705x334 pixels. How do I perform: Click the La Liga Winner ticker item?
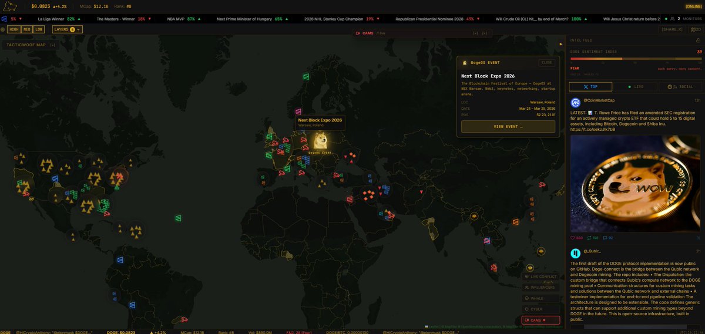(60, 19)
